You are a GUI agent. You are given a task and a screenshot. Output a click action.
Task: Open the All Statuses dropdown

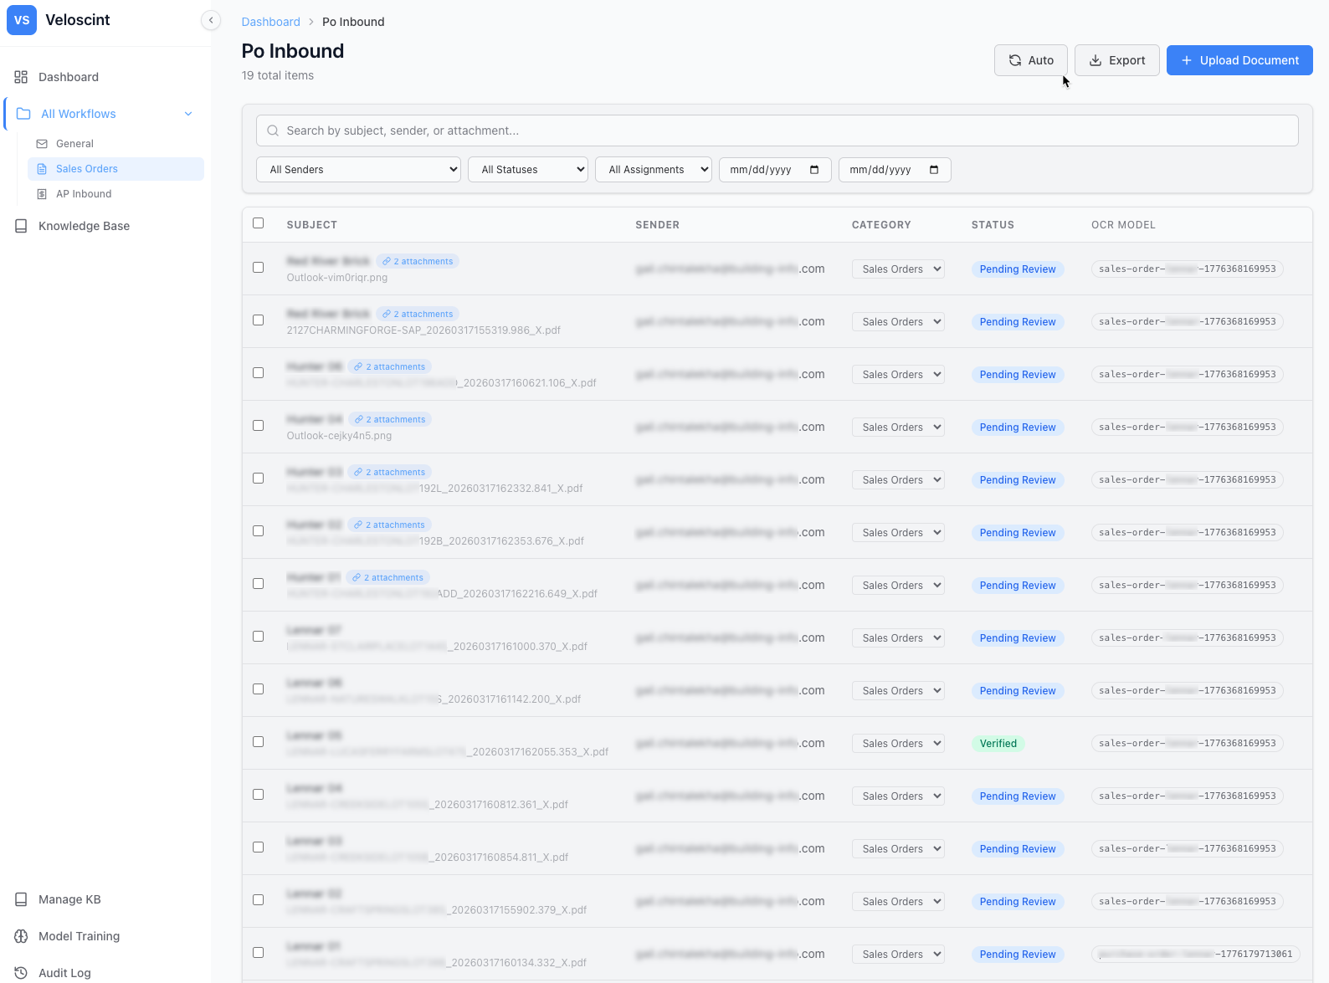point(528,170)
